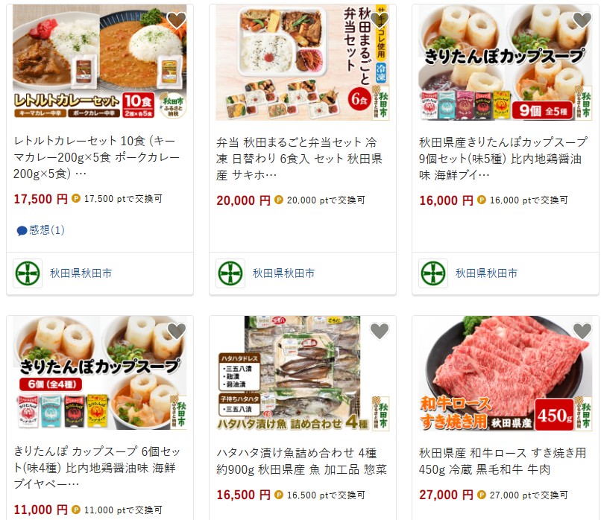Click Akita city emblem under curry set
This screenshot has width=601, height=520.
point(28,273)
